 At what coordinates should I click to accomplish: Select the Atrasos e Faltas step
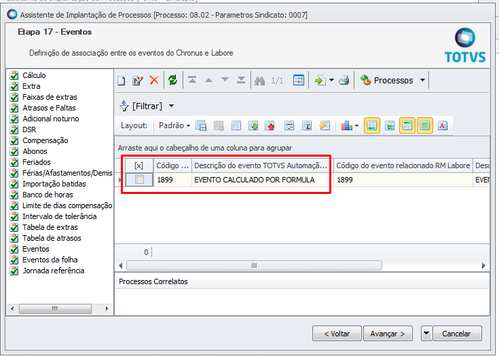pyautogui.click(x=49, y=108)
